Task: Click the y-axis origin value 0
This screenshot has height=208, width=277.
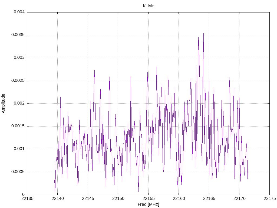Action: pyautogui.click(x=23, y=195)
